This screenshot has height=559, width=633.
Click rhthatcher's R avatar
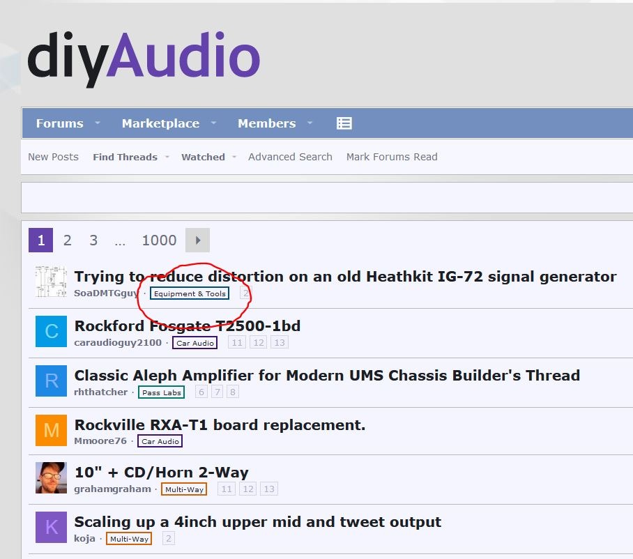[51, 381]
